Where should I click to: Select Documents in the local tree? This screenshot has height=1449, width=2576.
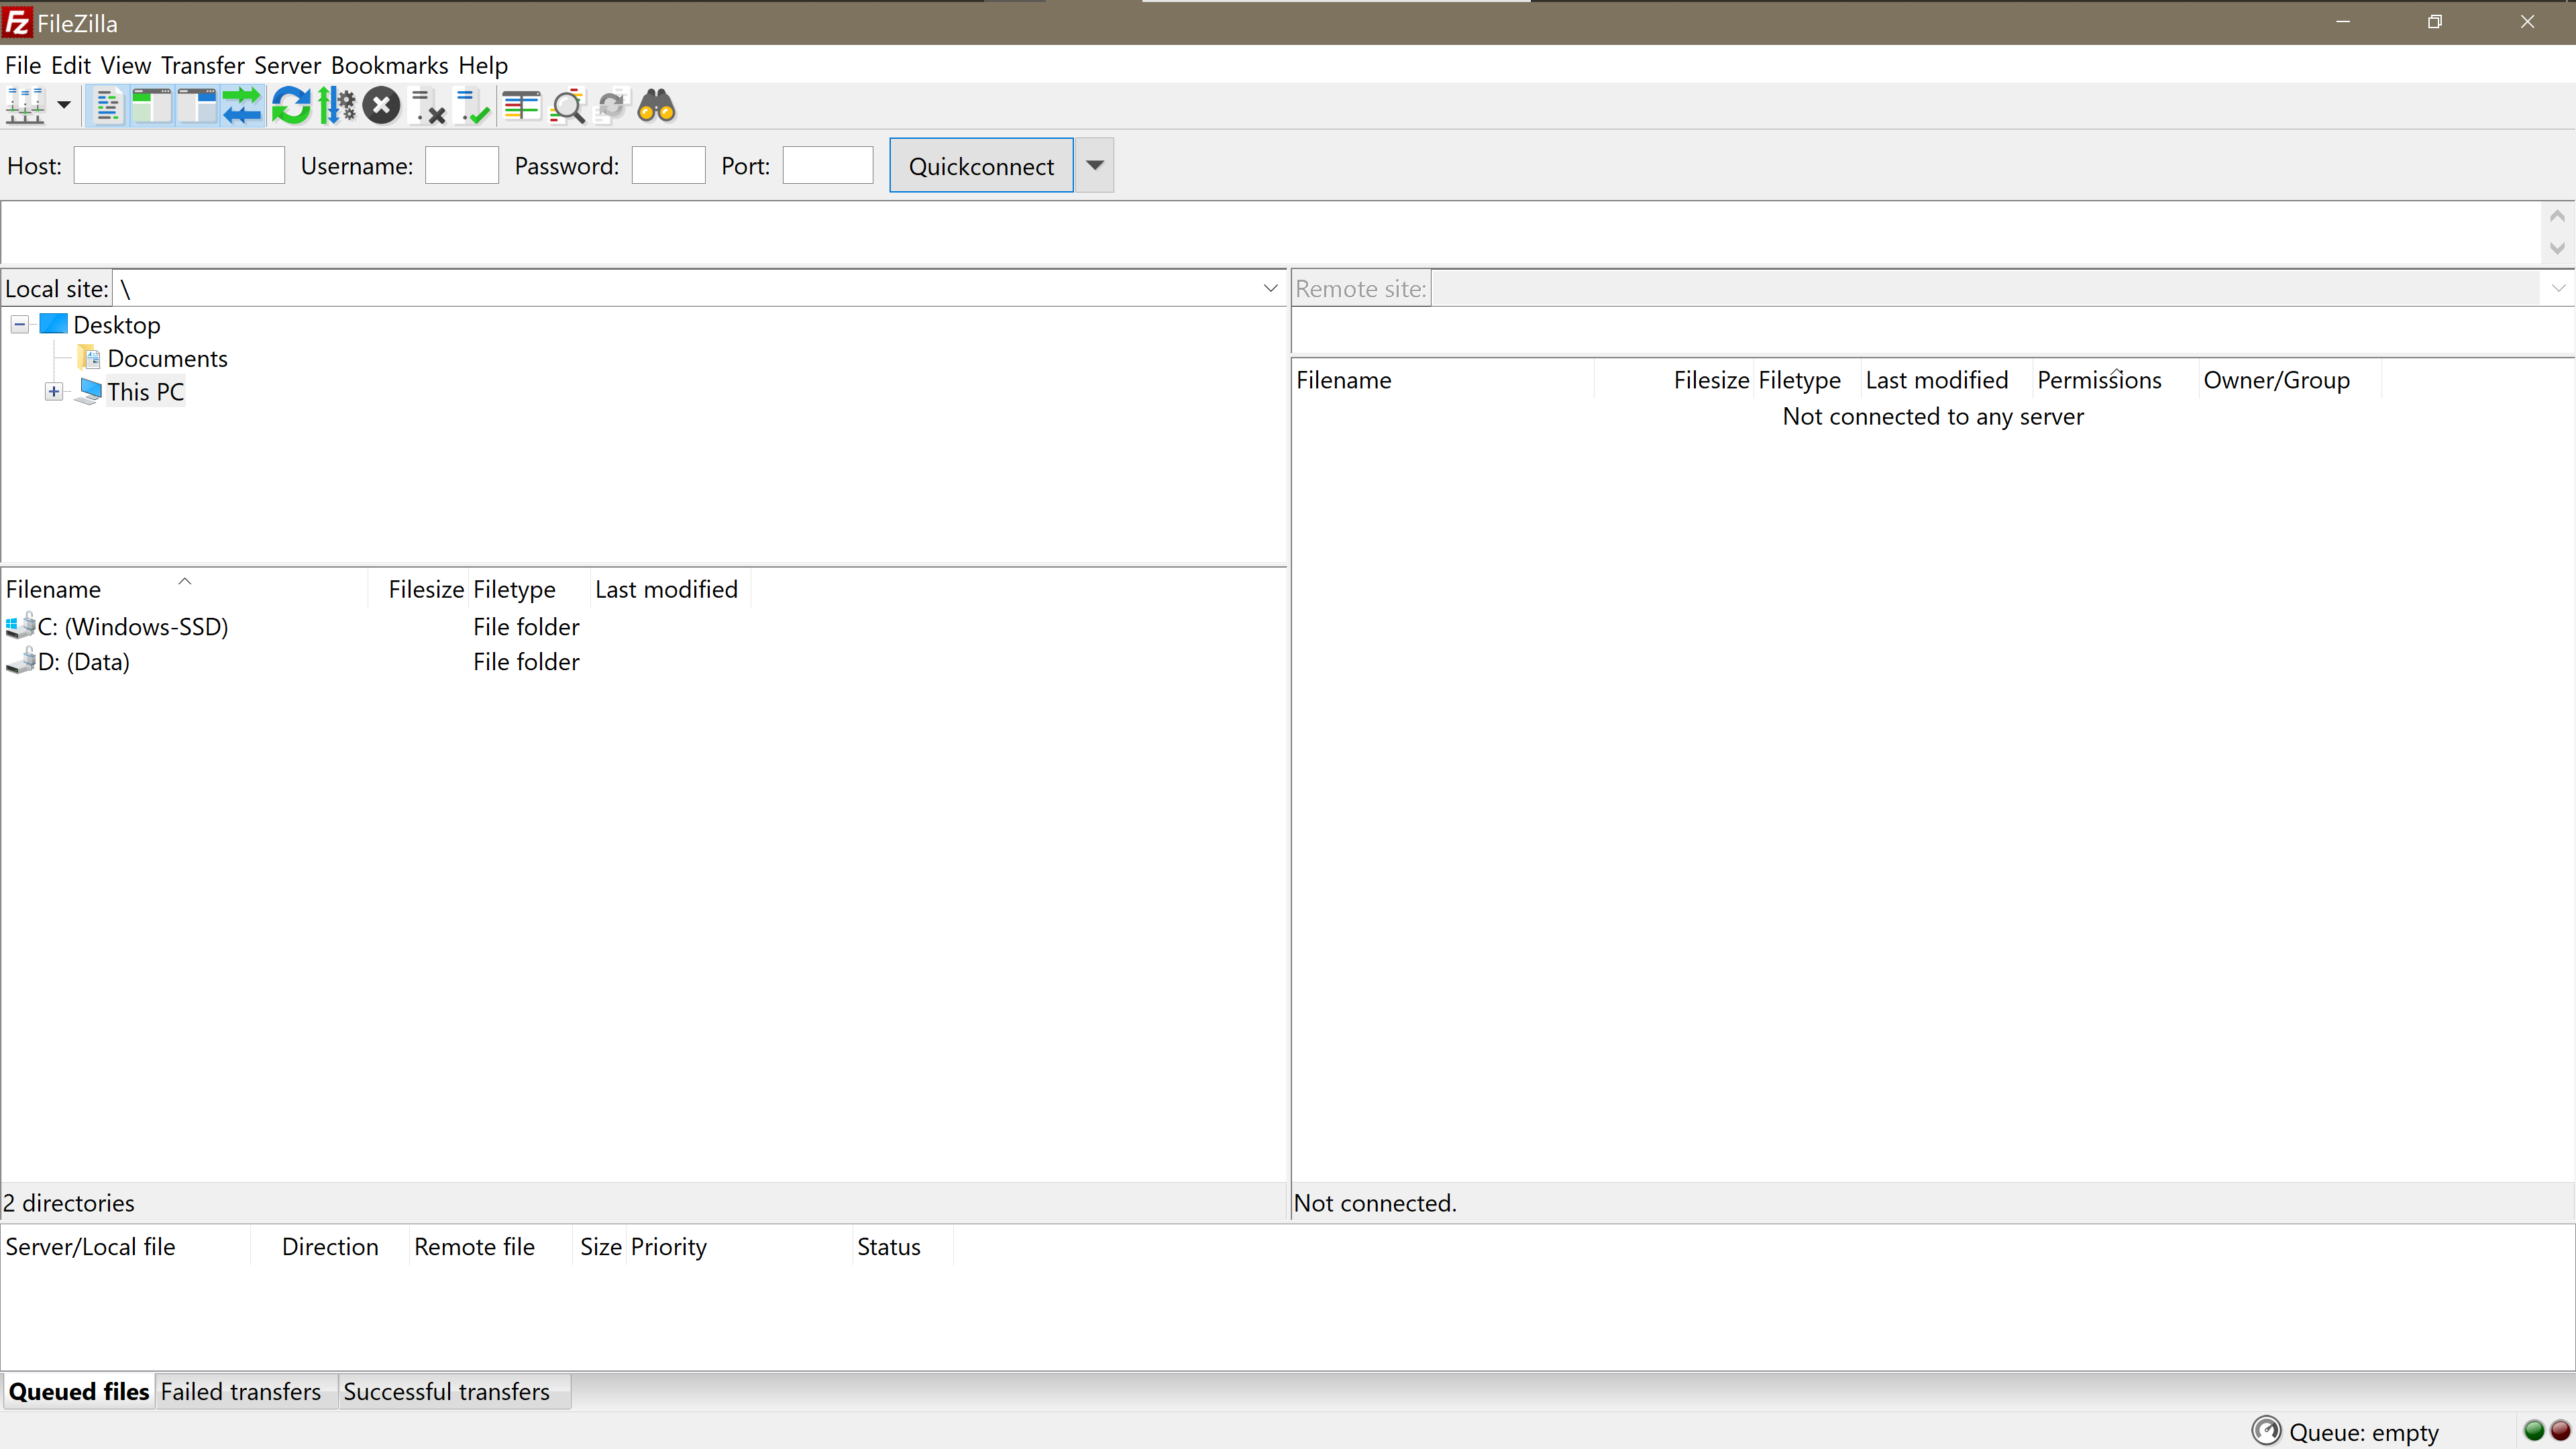pyautogui.click(x=168, y=358)
